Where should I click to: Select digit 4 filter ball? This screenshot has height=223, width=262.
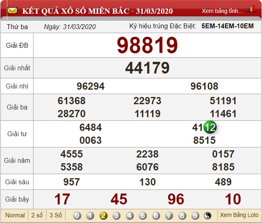[130, 215]
